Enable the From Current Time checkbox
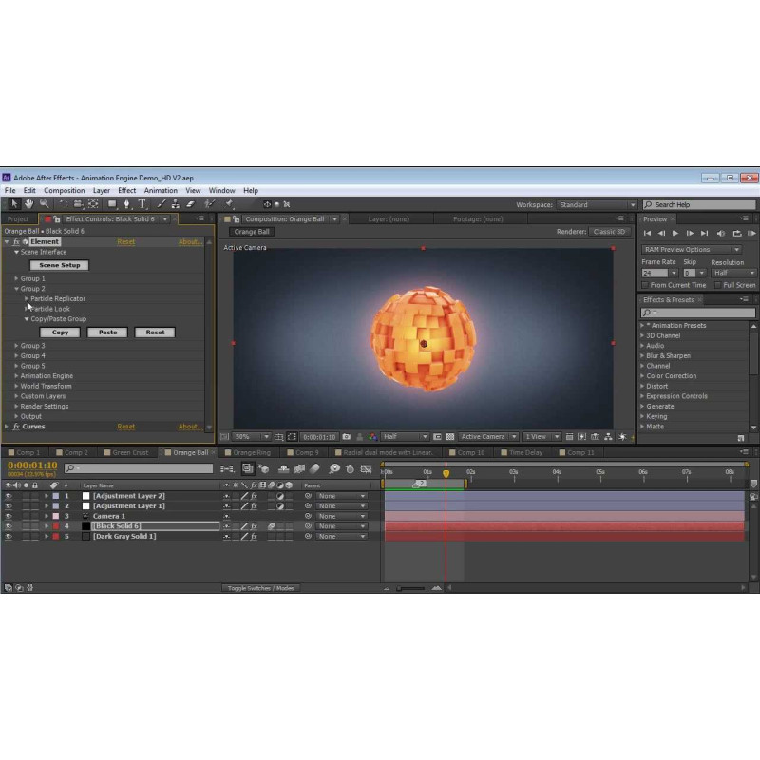Image resolution: width=760 pixels, height=760 pixels. [x=646, y=285]
